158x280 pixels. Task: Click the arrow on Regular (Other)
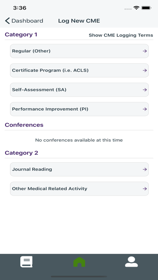click(x=145, y=51)
